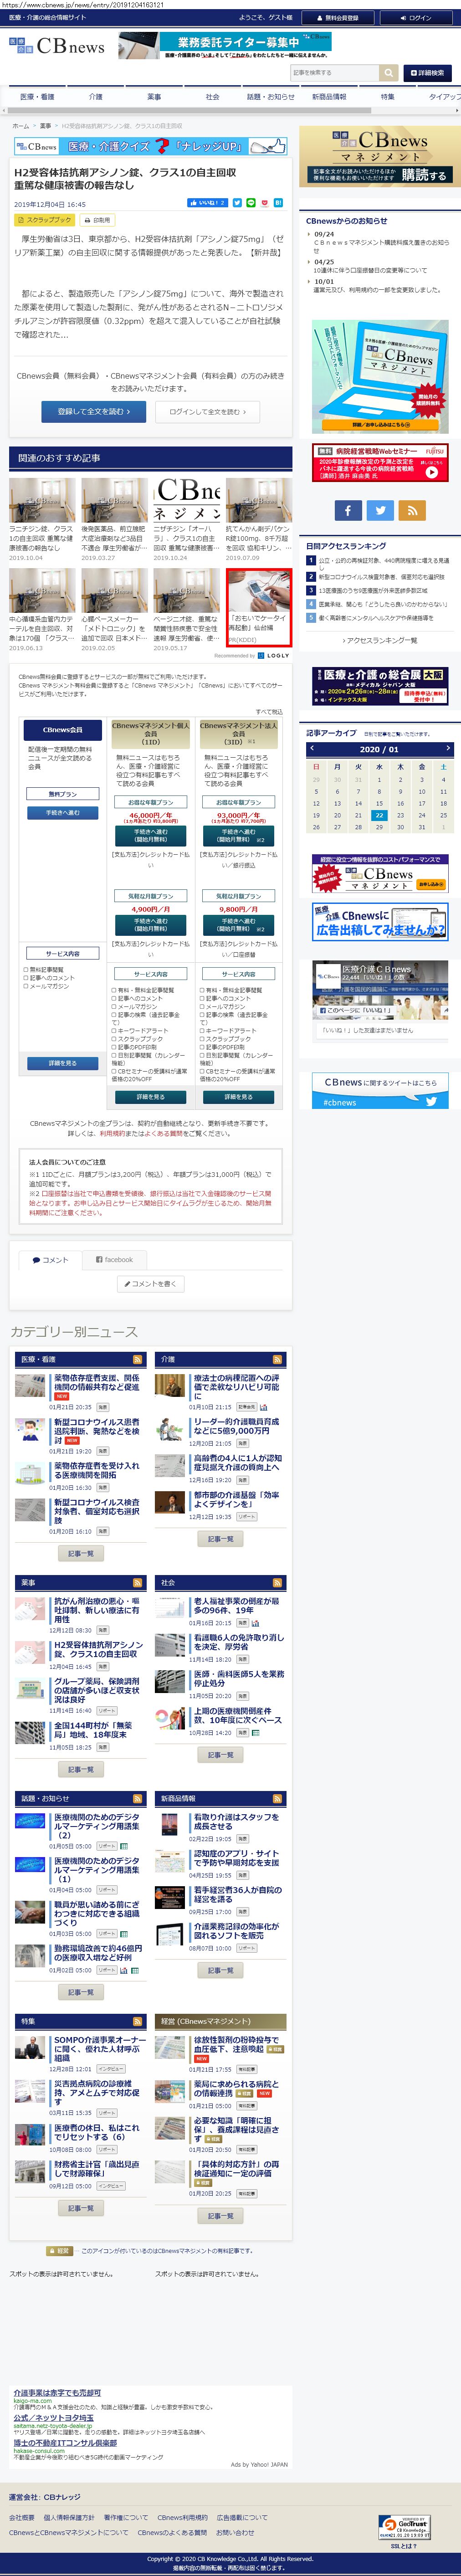This screenshot has height=2576, width=461.
Task: Select the コメント tab
Action: [x=50, y=1260]
